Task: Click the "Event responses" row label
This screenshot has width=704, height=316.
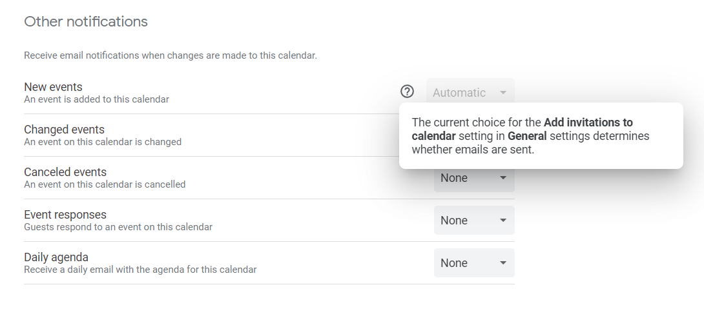Action: pyautogui.click(x=65, y=215)
